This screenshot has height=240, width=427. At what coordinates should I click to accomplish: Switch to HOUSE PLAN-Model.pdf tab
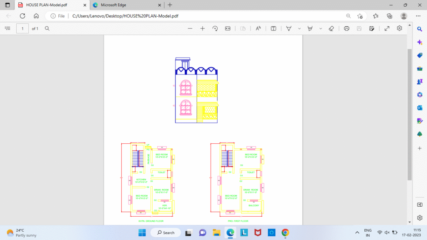[x=52, y=5]
